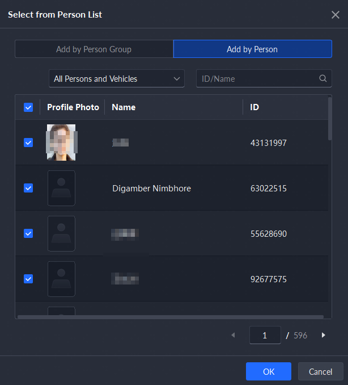Click placeholder avatar for ID 92677575

[61, 279]
